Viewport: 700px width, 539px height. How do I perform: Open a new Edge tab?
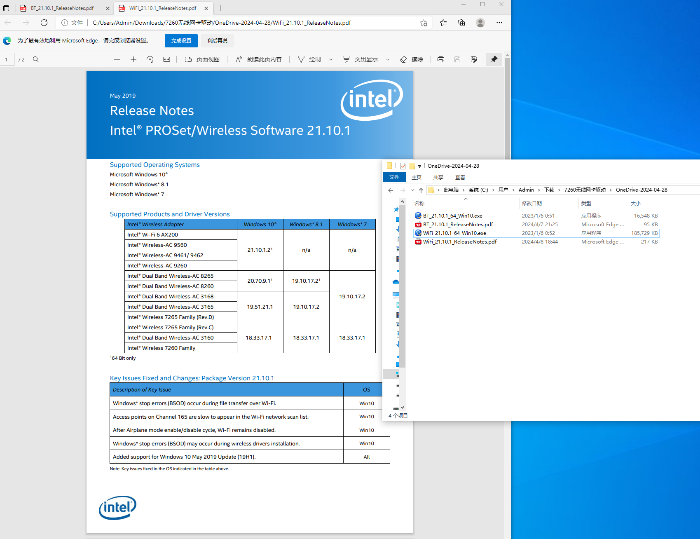point(220,8)
